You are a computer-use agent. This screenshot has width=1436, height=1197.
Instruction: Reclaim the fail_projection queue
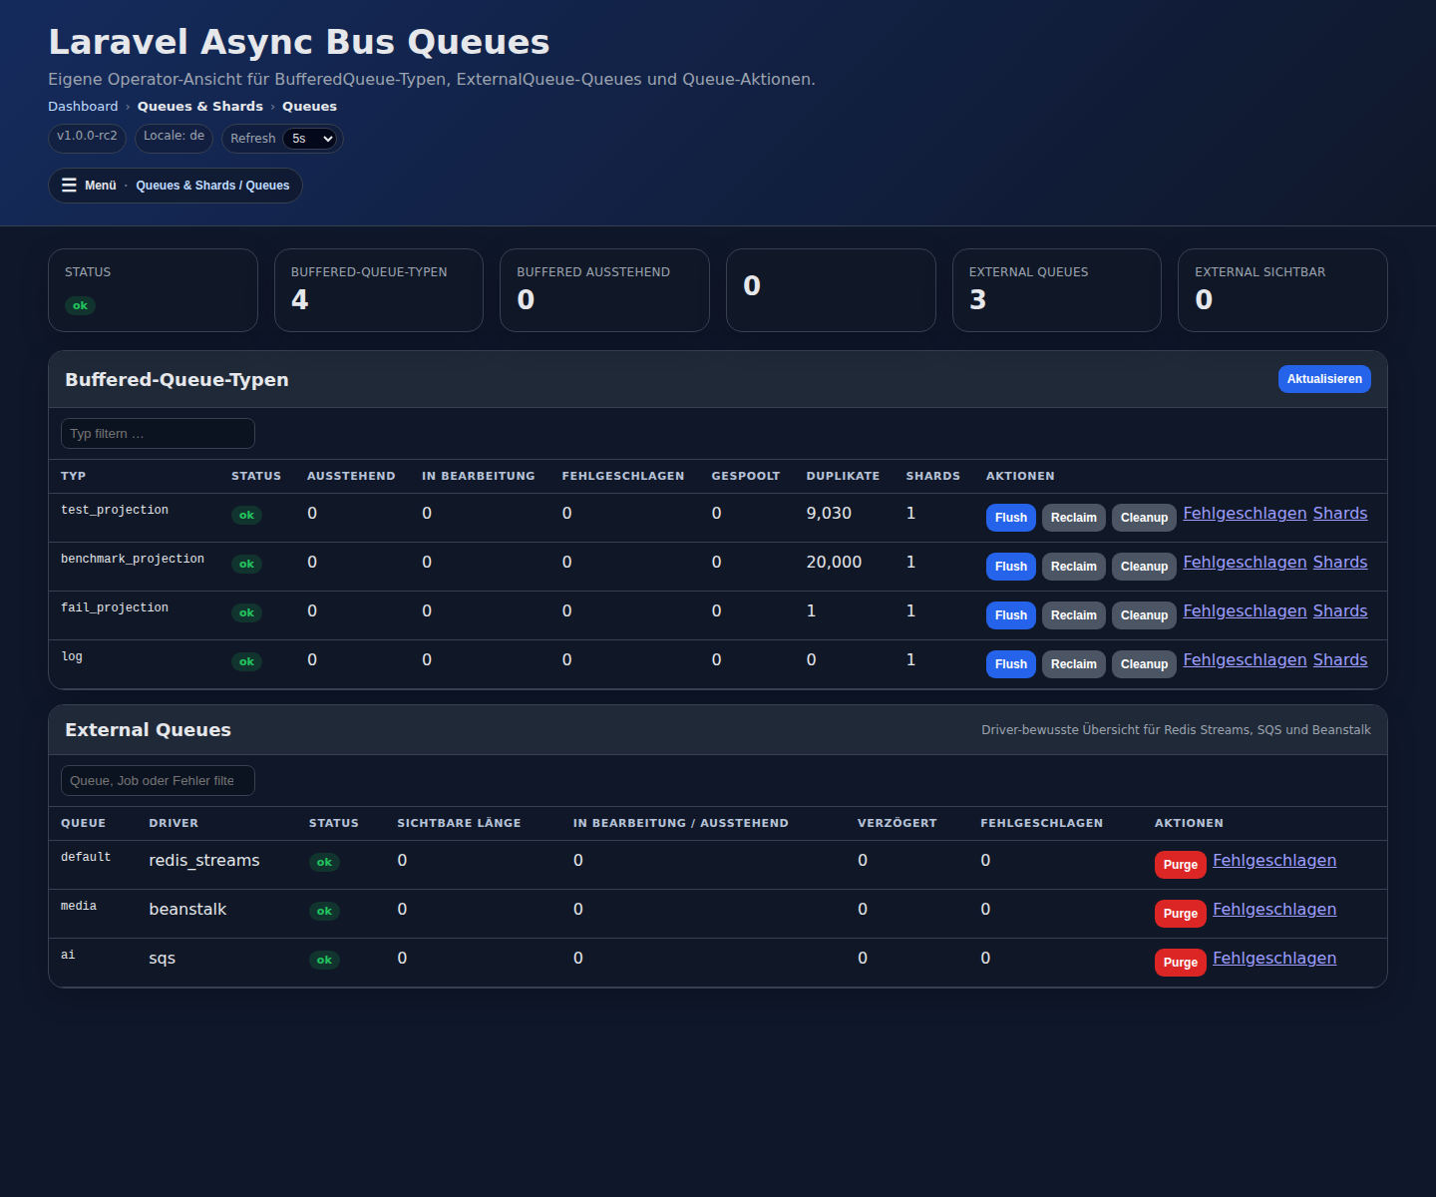click(x=1074, y=615)
